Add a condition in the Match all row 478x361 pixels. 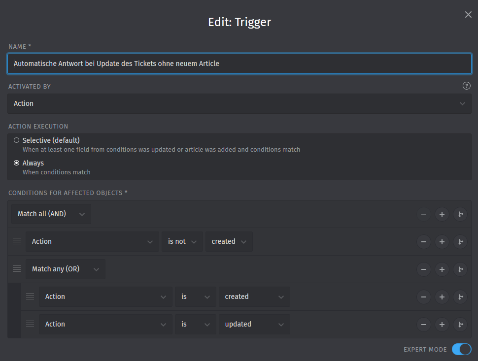pos(442,214)
